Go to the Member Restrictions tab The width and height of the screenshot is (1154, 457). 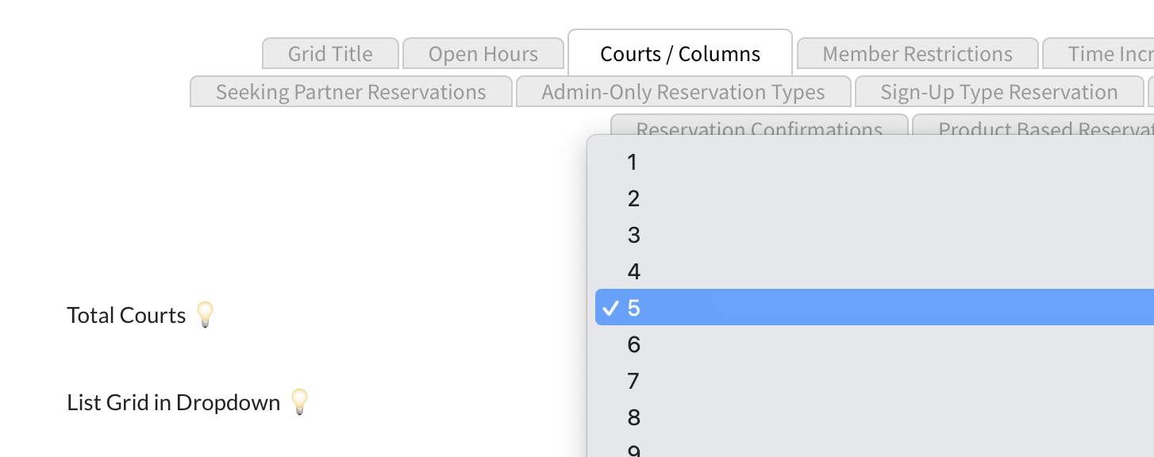tap(917, 54)
